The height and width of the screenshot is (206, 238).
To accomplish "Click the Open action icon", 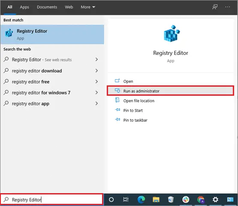I will click(x=117, y=81).
